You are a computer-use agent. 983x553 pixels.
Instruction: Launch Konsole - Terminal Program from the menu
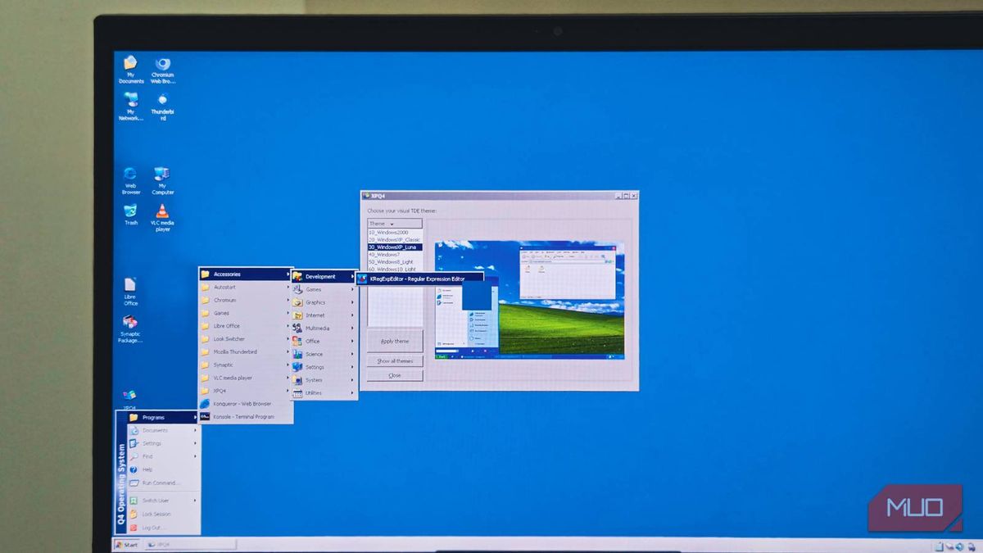246,416
